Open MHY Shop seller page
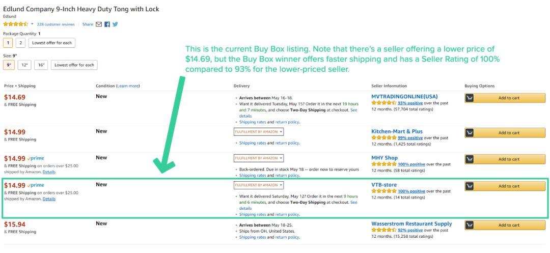The width and height of the screenshot is (550, 253). tap(384, 158)
